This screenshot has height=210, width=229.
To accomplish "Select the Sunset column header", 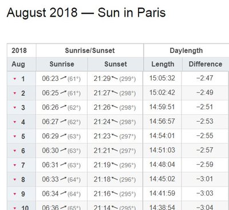I will tap(116, 64).
